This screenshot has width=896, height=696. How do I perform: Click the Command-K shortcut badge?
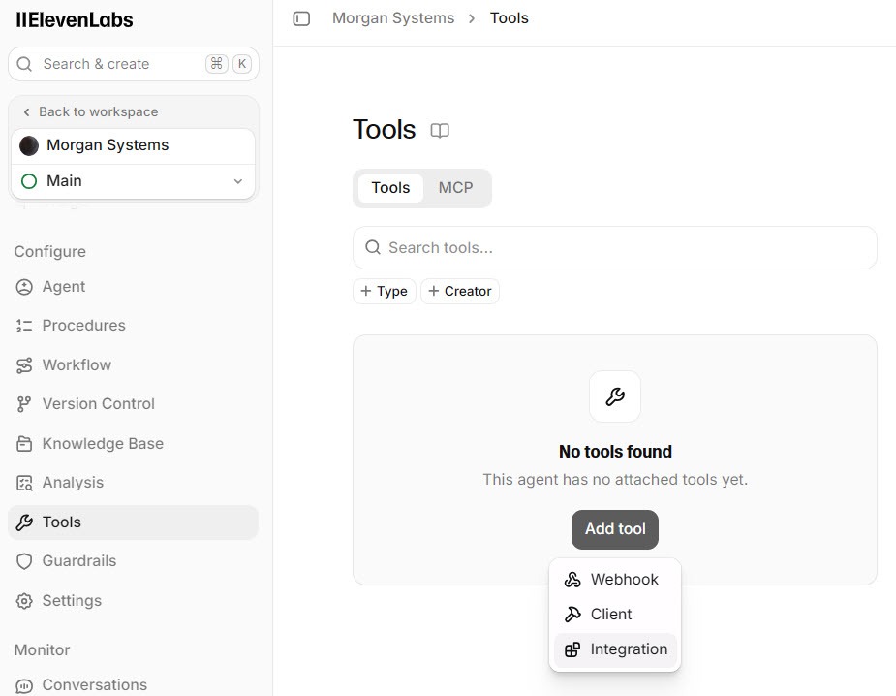point(229,64)
